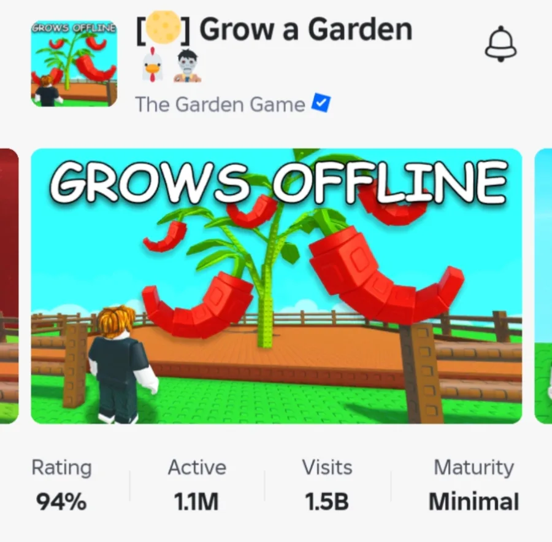552x542 pixels.
Task: Click the GROWS OFFLINE banner text
Action: 278,182
